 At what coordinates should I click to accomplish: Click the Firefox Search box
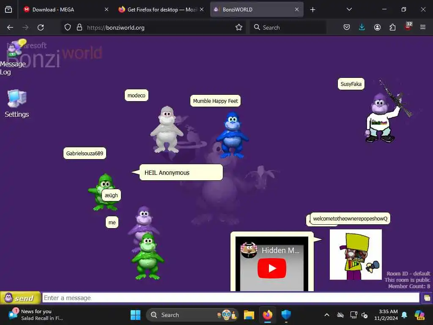tap(288, 28)
